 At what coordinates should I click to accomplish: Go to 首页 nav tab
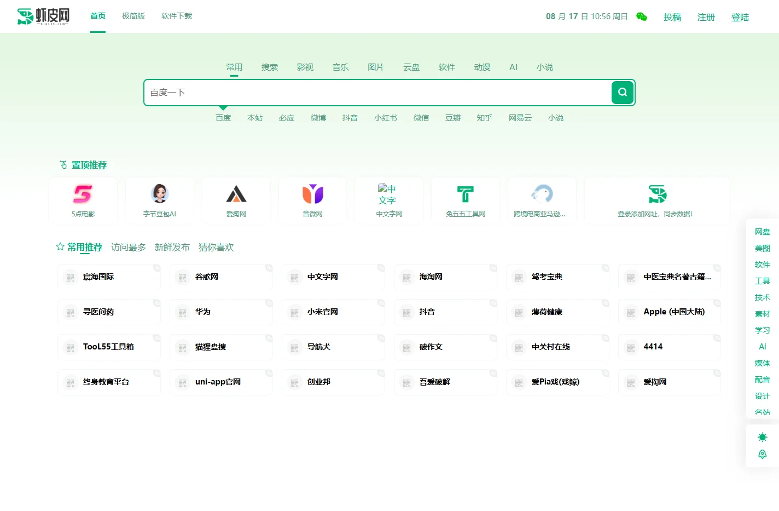(98, 16)
